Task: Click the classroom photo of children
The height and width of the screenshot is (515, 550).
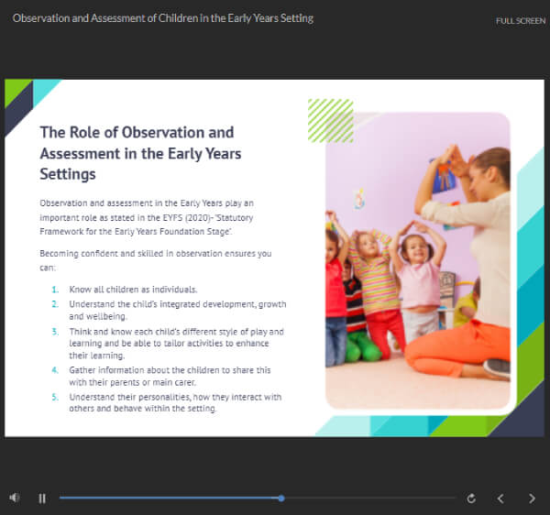Action: click(417, 261)
